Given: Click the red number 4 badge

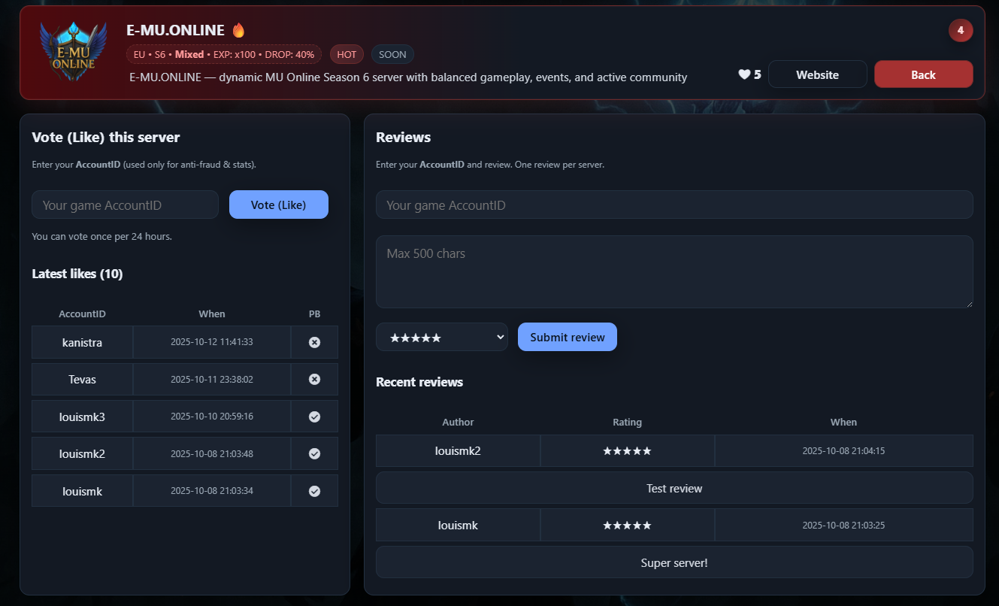Looking at the screenshot, I should point(960,31).
